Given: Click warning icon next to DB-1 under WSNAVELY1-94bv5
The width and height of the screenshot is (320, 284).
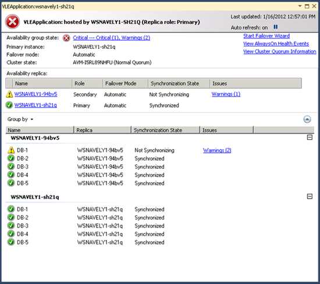Looking at the screenshot, I should pos(11,150).
